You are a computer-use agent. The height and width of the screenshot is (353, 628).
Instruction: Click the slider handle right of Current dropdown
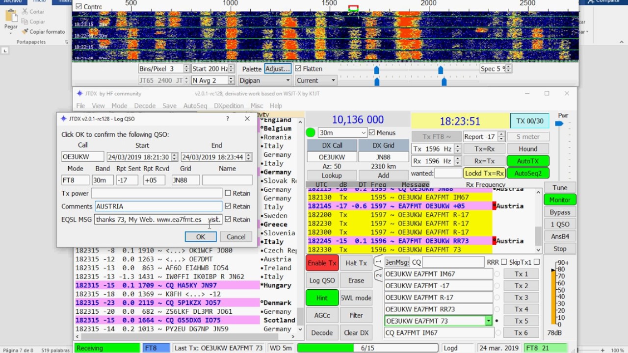click(377, 82)
